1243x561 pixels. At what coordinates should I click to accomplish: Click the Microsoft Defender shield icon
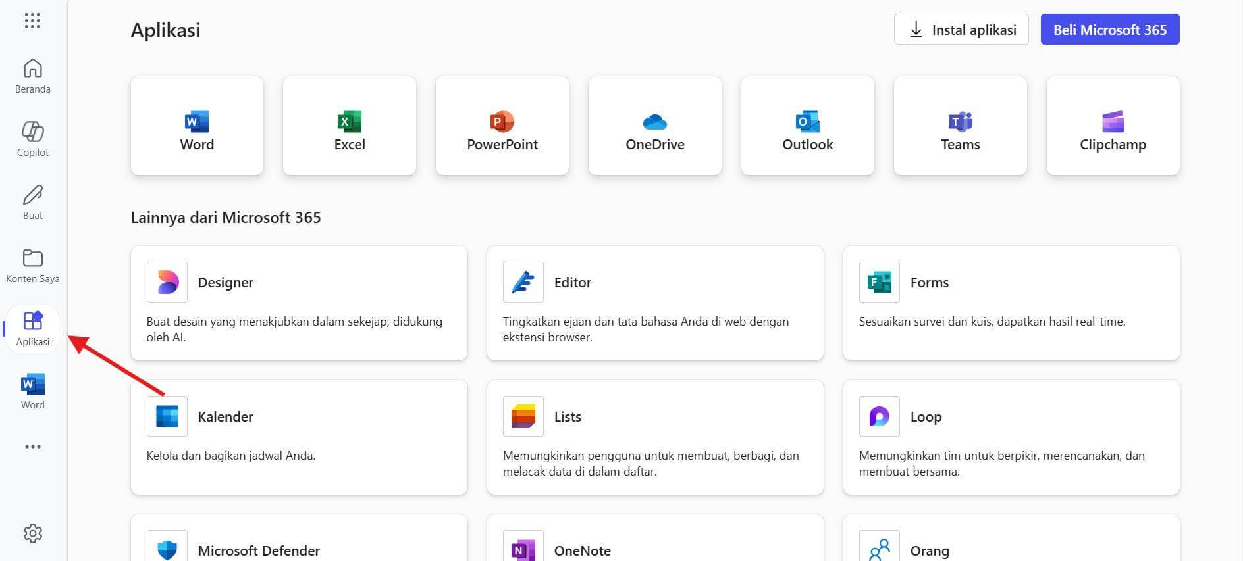coord(167,549)
